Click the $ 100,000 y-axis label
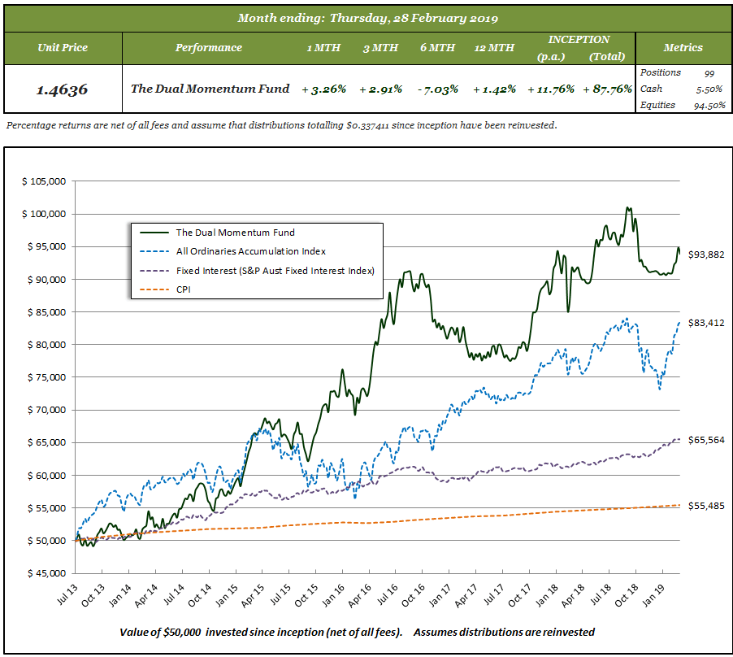 44,214
